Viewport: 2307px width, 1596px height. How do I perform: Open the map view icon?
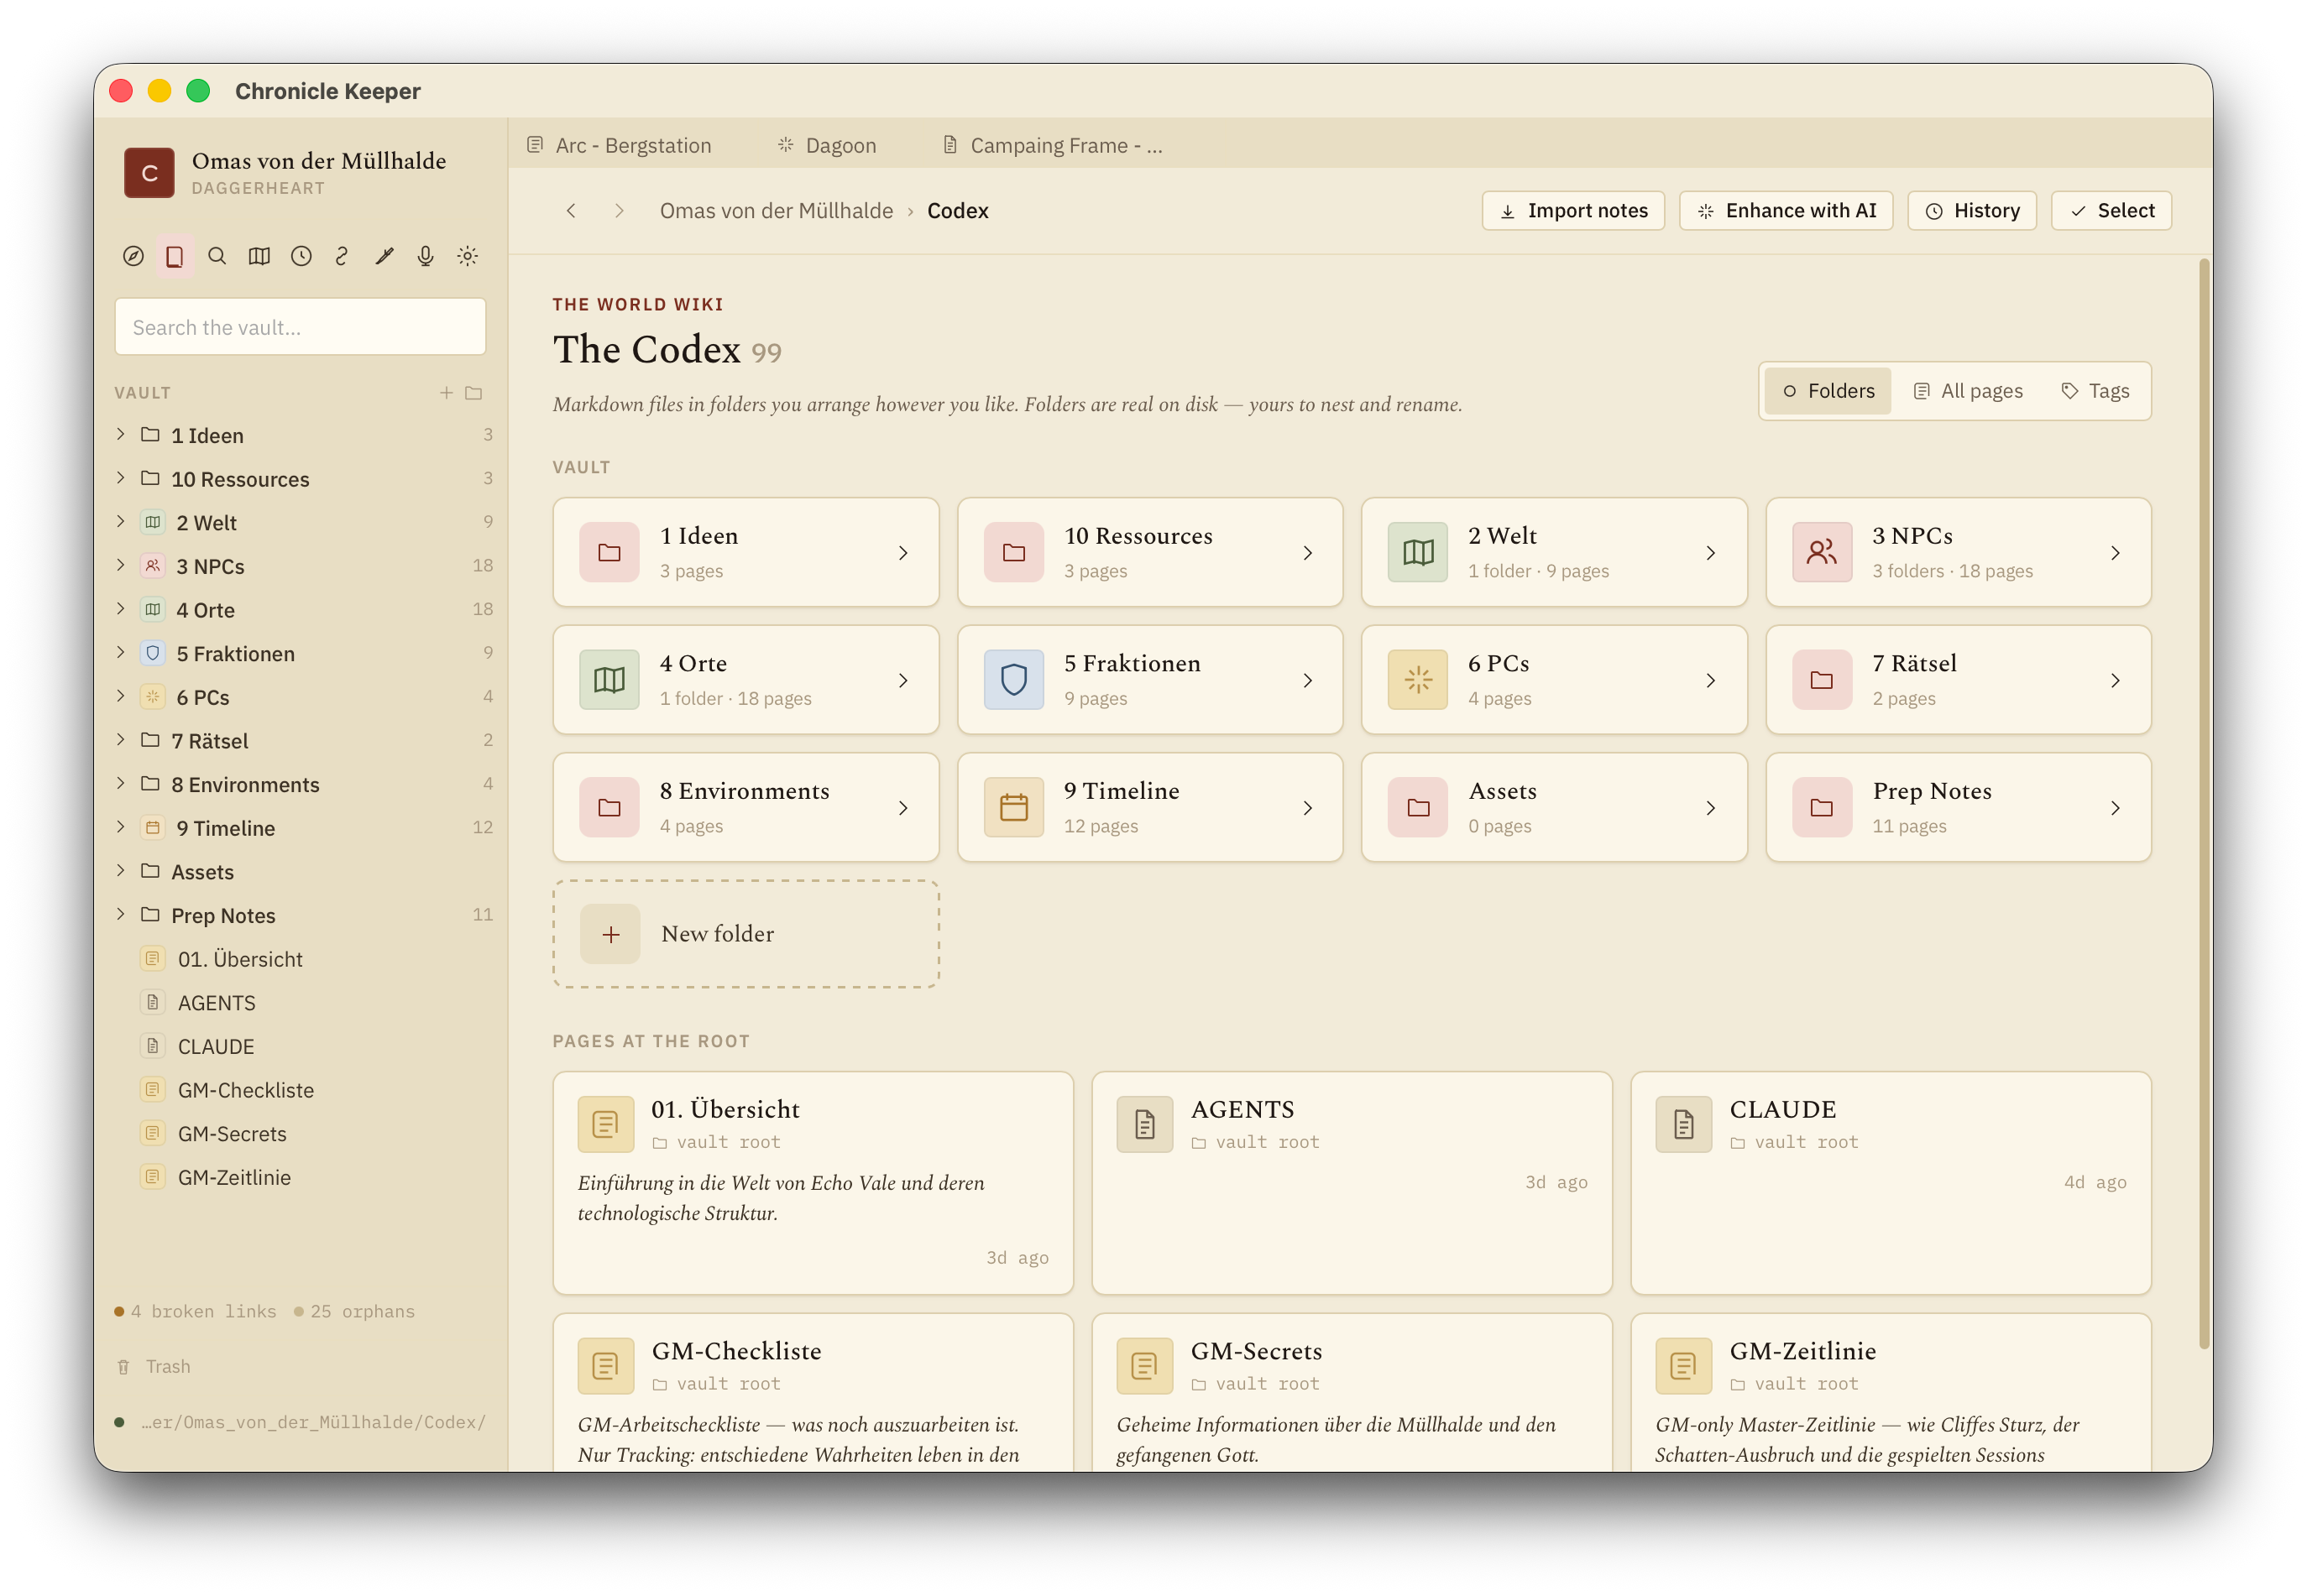[x=259, y=256]
